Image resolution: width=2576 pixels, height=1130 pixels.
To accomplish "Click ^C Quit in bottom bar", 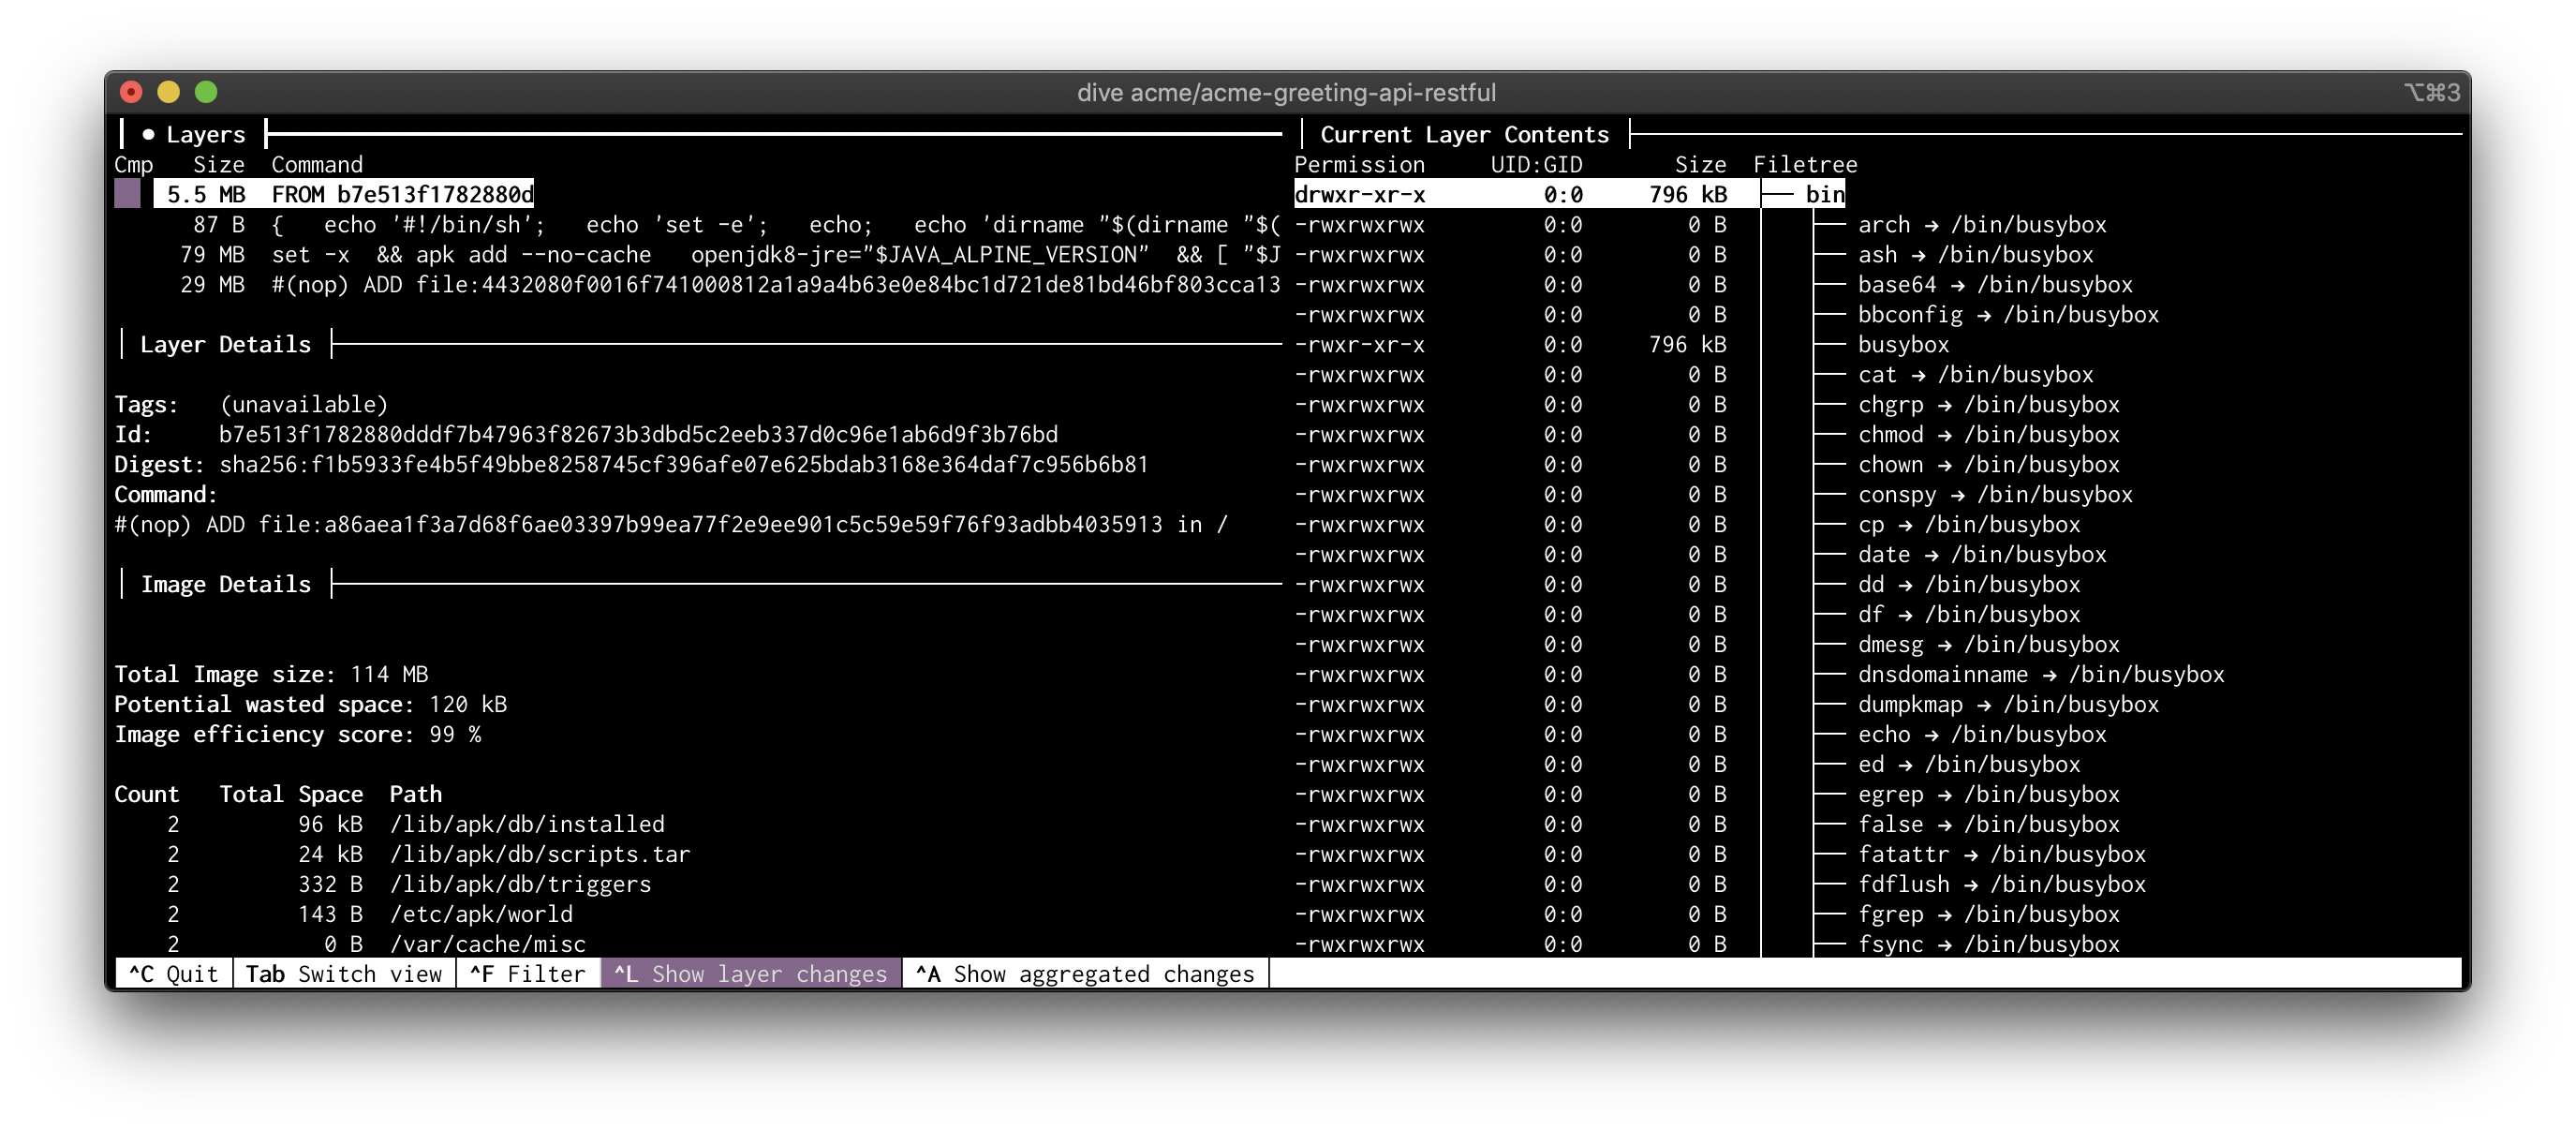I will tap(173, 973).
